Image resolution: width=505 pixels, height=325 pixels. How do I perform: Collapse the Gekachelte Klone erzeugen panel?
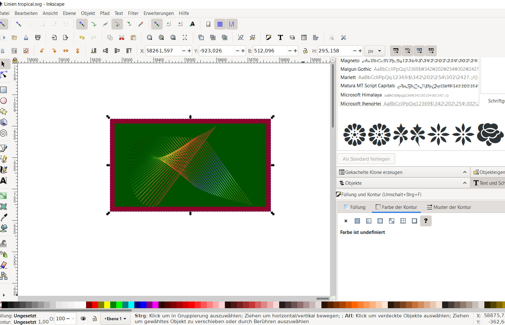click(x=465, y=172)
